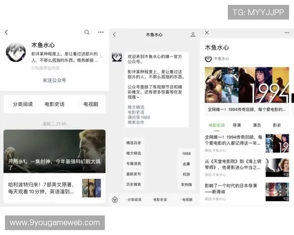The width and height of the screenshot is (294, 235).
Task: Switch to keyboard input via bottom-bar icon
Action: tap(115, 200)
